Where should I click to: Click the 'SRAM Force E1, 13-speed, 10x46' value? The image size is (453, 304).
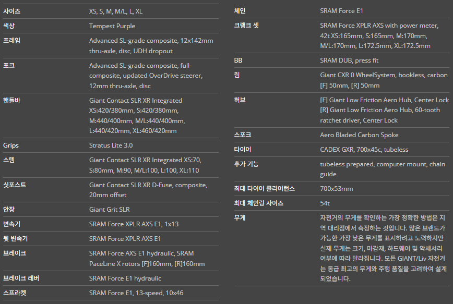[x=136, y=293]
